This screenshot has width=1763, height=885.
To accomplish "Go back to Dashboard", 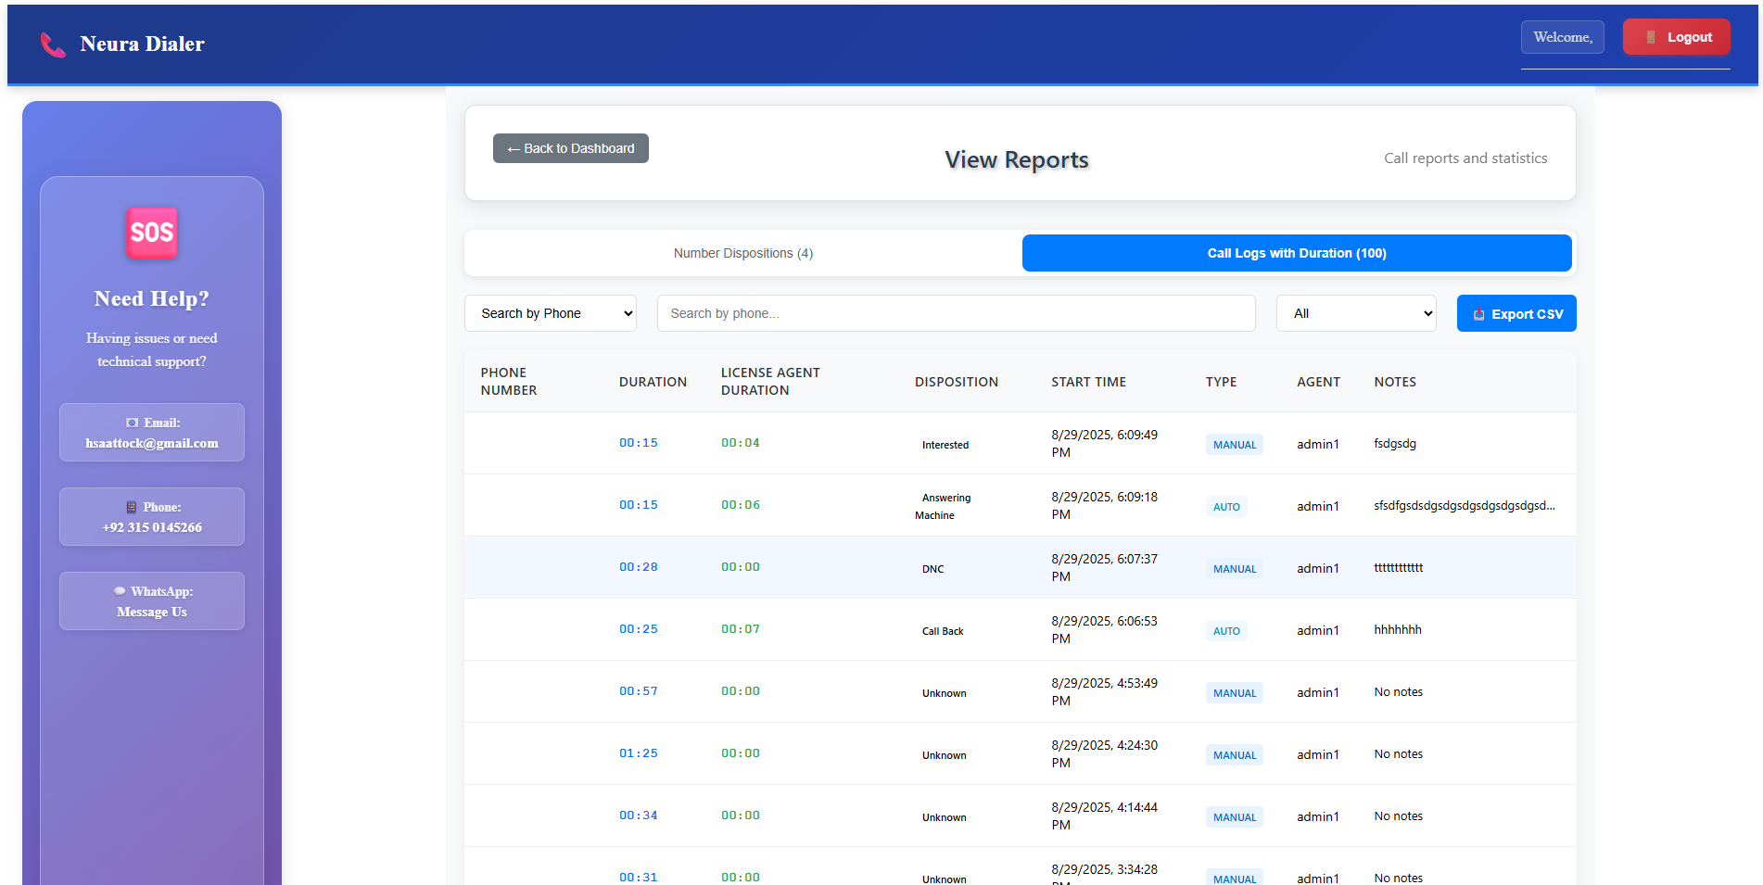I will pos(570,148).
